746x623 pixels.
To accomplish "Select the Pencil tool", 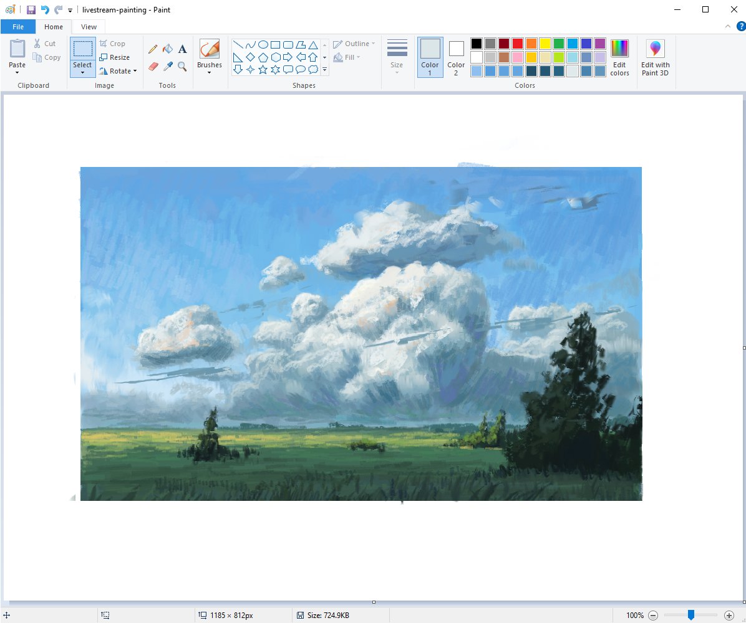I will point(153,49).
